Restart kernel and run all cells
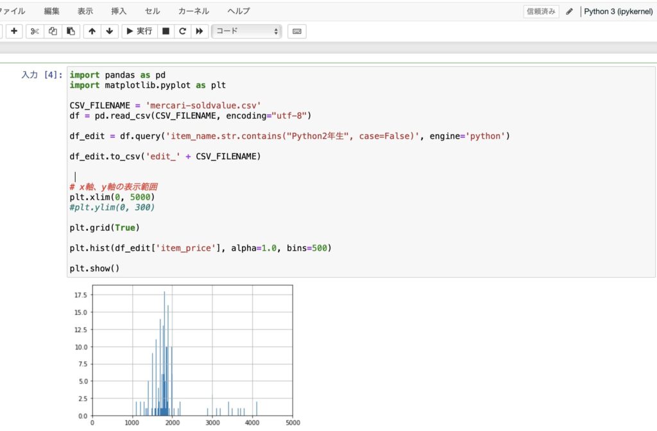This screenshot has height=431, width=657. coord(200,31)
